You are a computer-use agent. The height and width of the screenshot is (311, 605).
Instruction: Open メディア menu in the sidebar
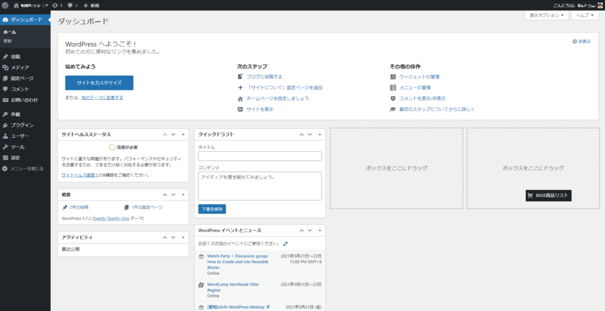[x=25, y=67]
